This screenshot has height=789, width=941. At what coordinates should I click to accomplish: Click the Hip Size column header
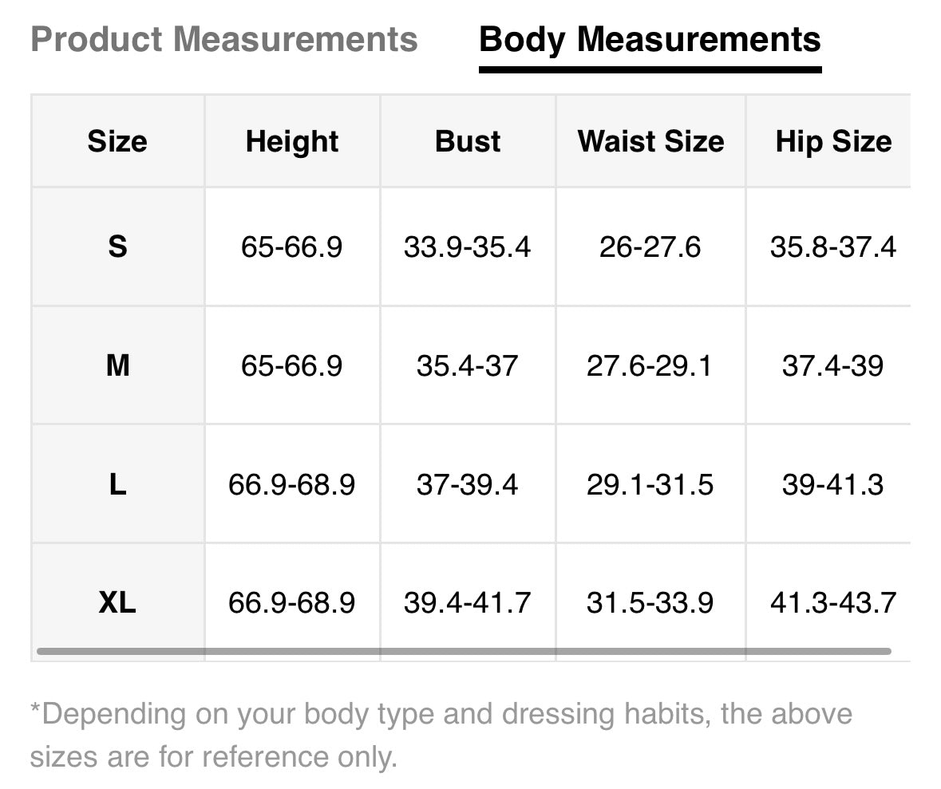[x=833, y=141]
